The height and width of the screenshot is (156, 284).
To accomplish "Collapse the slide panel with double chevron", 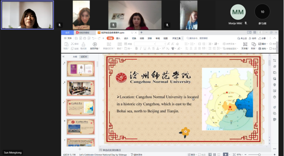I will [x=64, y=57].
